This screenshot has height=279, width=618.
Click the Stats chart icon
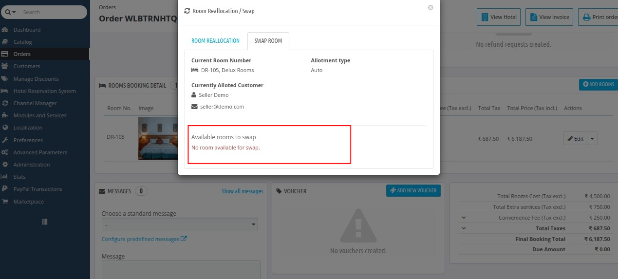pyautogui.click(x=5, y=177)
